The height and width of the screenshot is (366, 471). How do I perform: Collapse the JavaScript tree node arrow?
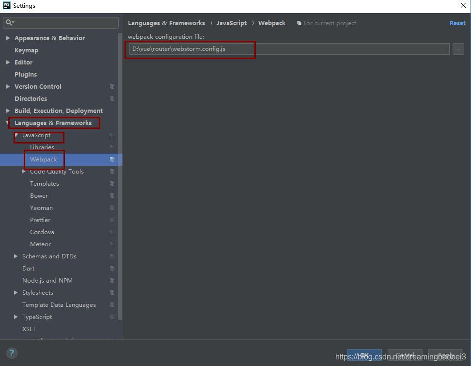pos(16,135)
